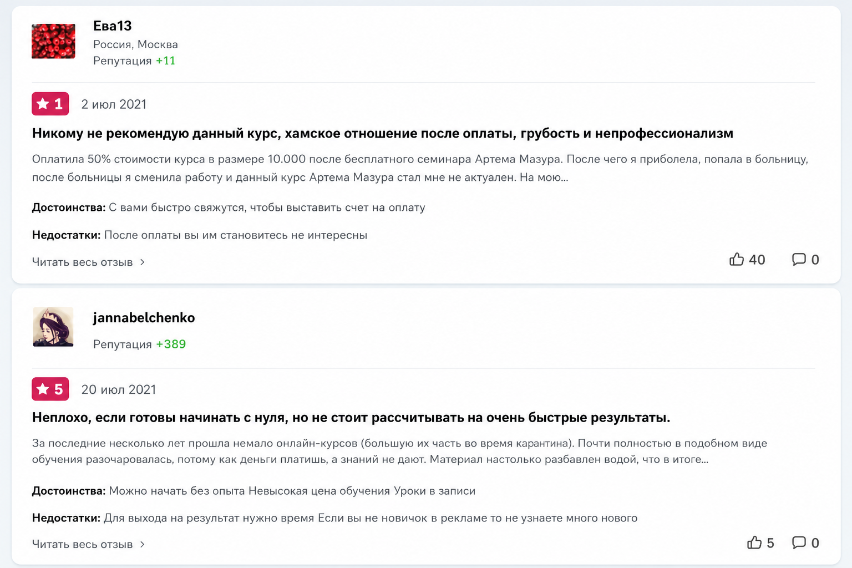This screenshot has width=852, height=568.
Task: Click the date 2 июл 2021
Action: (x=114, y=104)
